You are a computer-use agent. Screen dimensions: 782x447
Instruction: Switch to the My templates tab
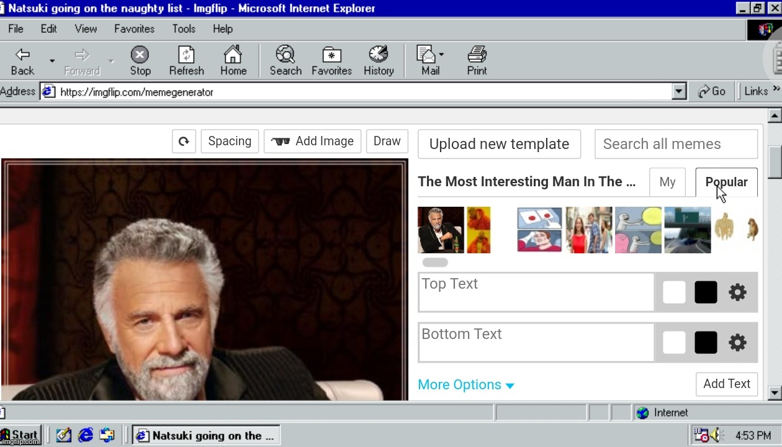point(667,182)
